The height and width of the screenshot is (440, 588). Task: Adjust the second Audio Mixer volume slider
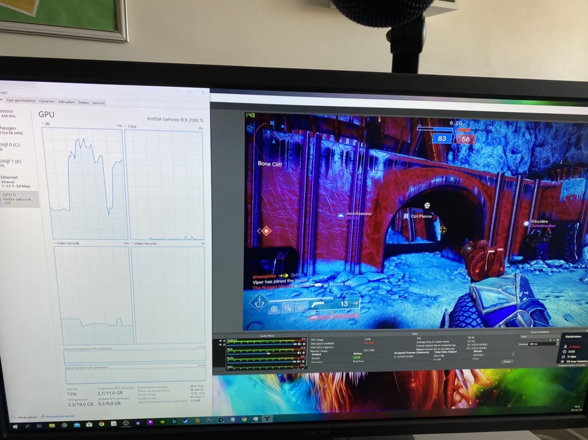tap(262, 354)
